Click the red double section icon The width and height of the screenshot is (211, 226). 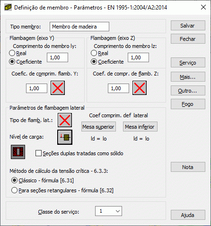pyautogui.click(x=18, y=152)
